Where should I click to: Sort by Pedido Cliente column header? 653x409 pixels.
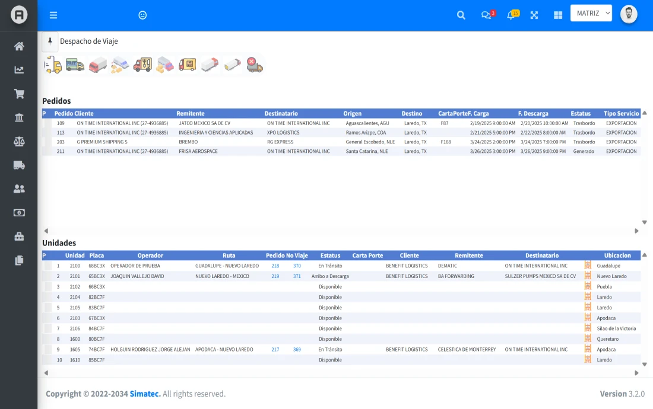74,113
